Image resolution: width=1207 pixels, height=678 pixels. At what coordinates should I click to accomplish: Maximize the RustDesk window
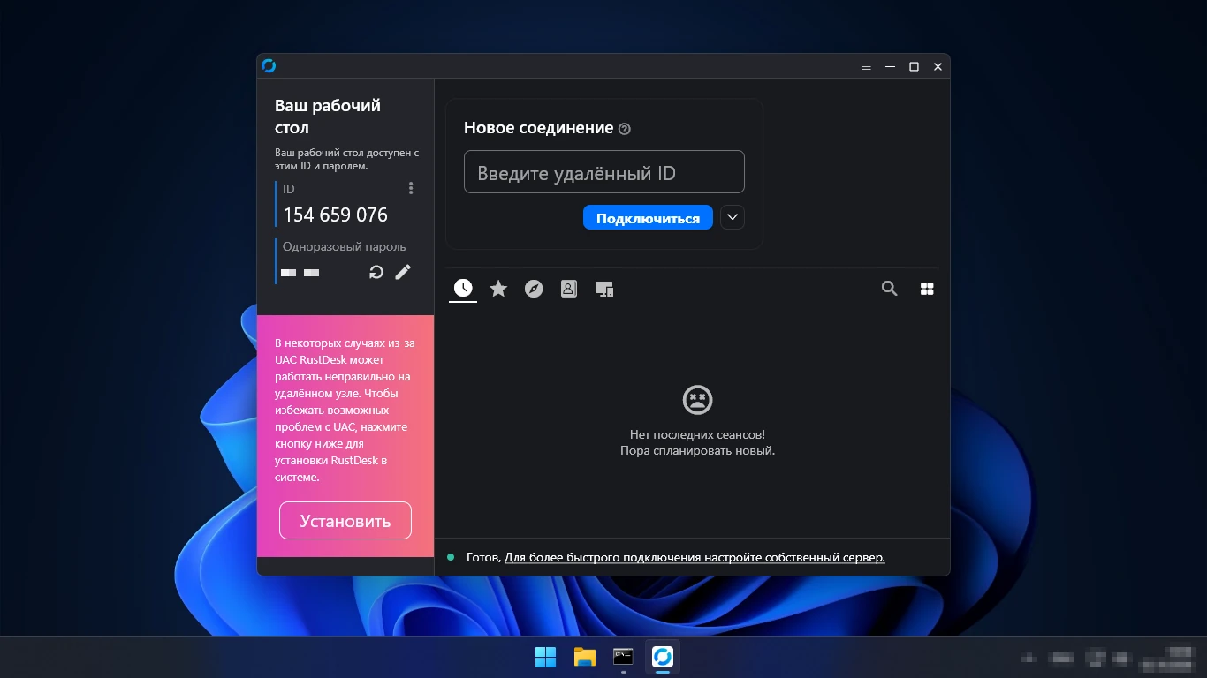pos(914,66)
